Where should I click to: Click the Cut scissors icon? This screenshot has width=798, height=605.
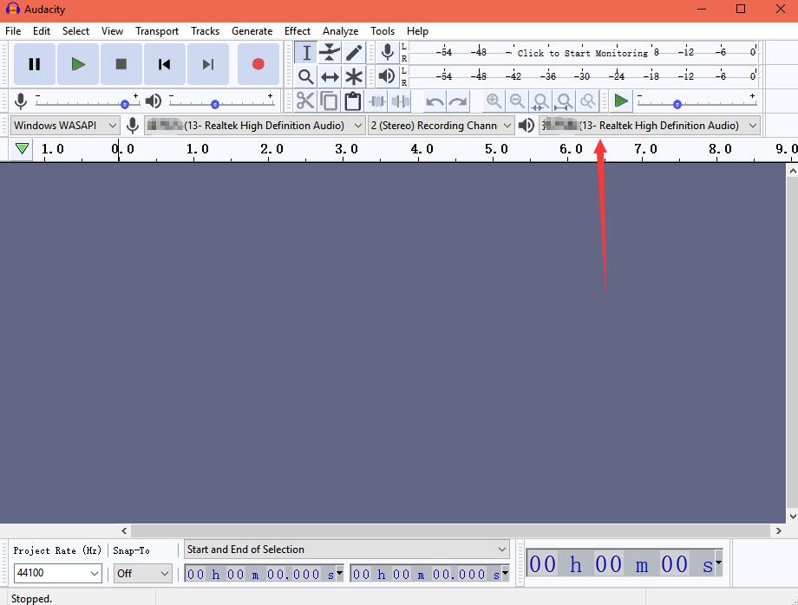coord(305,101)
